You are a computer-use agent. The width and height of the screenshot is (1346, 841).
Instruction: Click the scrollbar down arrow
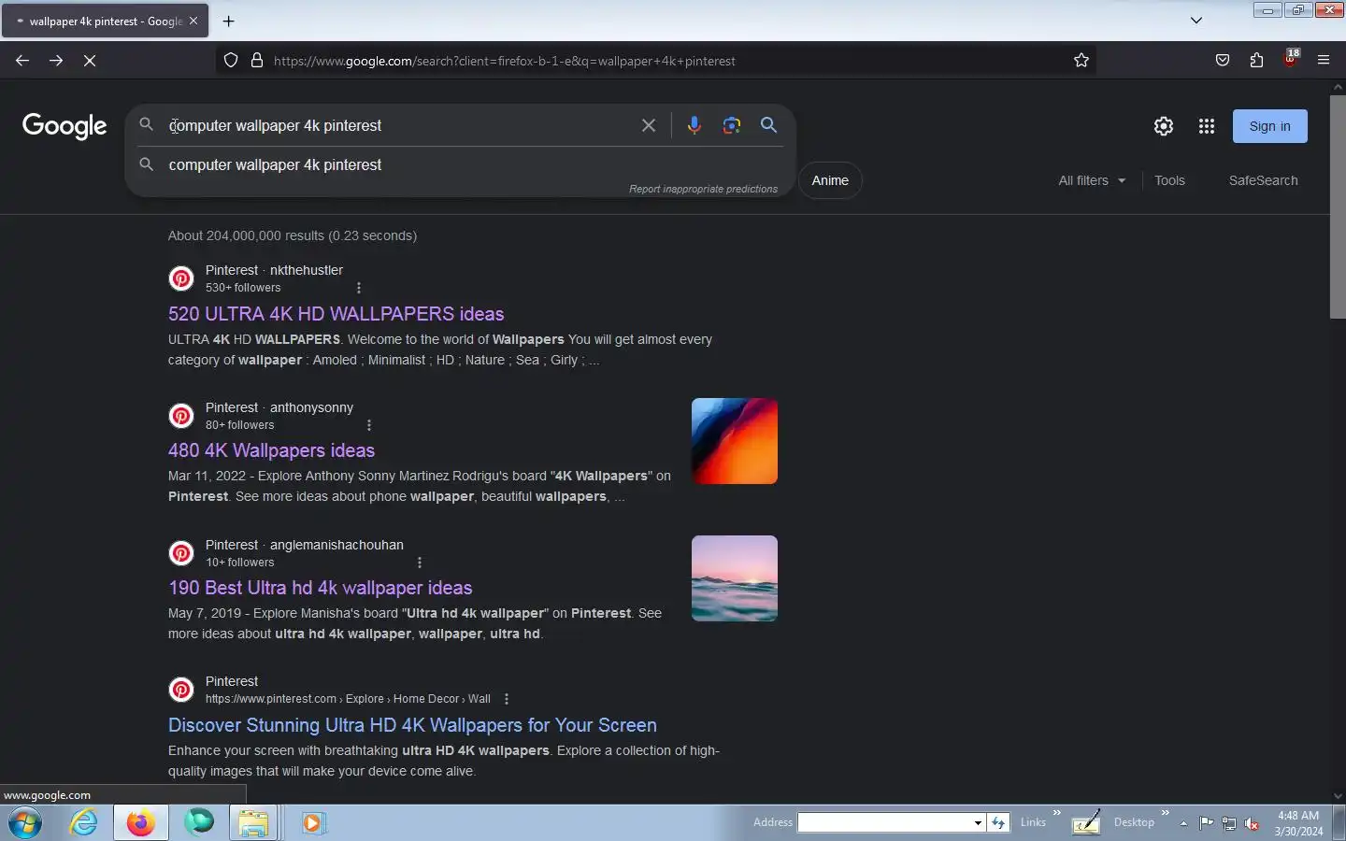(1338, 796)
